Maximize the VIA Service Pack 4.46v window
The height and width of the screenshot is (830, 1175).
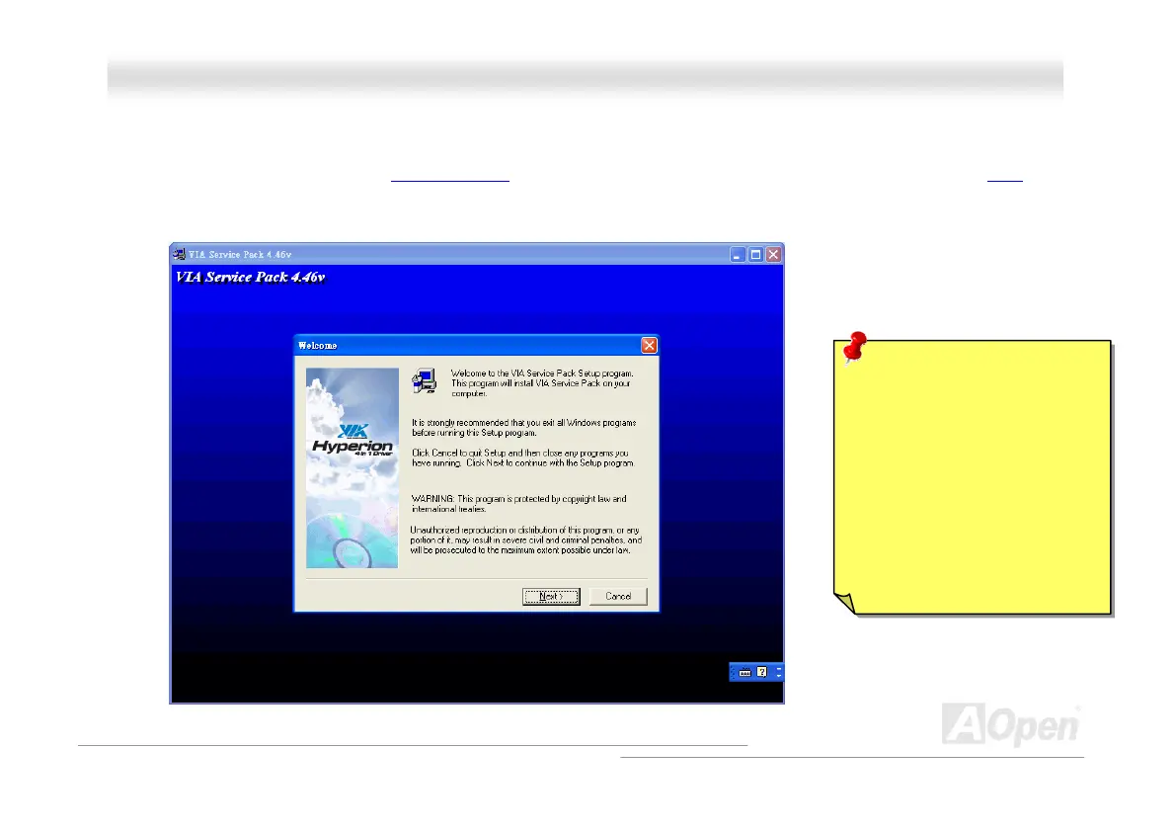click(x=755, y=255)
